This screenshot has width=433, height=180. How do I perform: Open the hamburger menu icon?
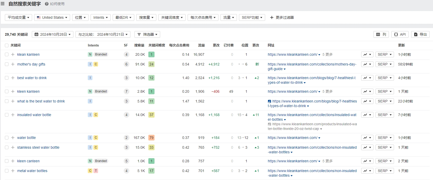(x=3, y=4)
